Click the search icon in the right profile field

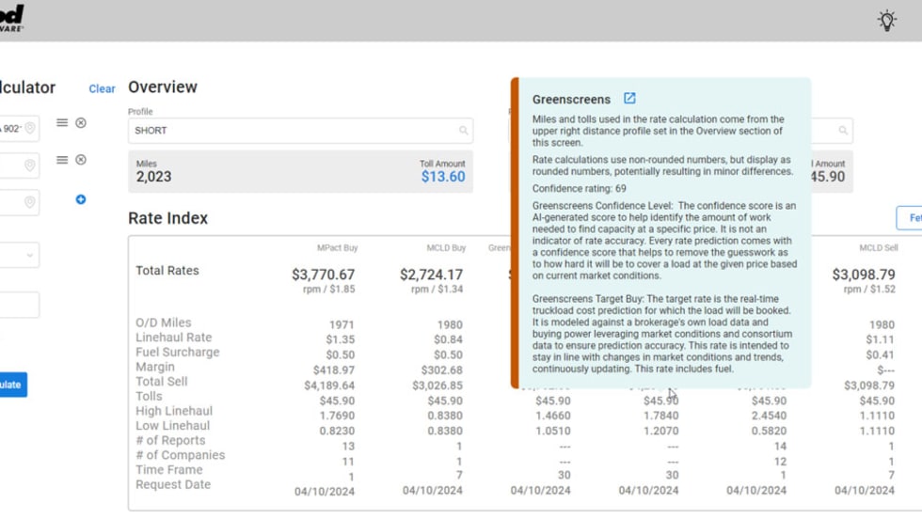pyautogui.click(x=843, y=131)
